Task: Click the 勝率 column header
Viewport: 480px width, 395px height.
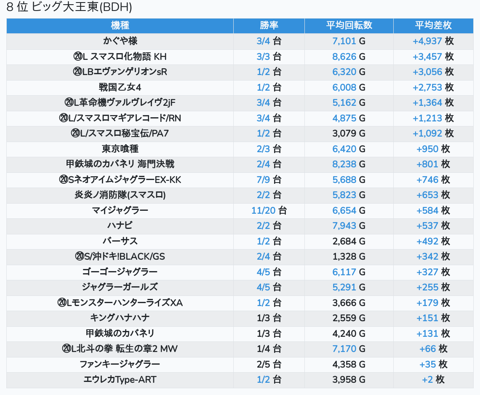Action: click(x=269, y=25)
